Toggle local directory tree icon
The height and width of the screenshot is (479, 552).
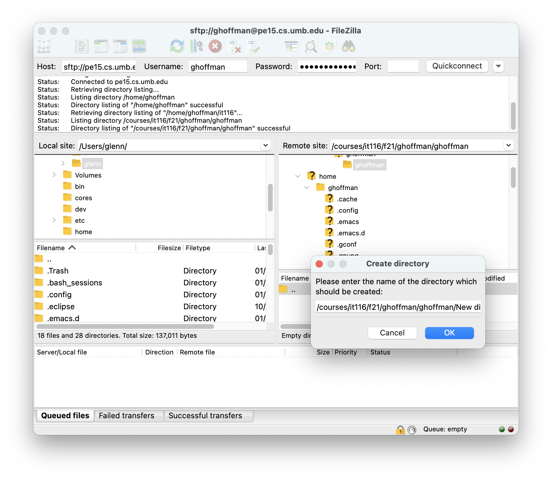pos(101,46)
